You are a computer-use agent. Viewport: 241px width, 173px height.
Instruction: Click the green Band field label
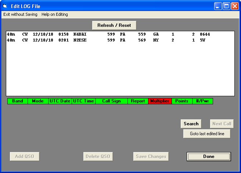18,101
